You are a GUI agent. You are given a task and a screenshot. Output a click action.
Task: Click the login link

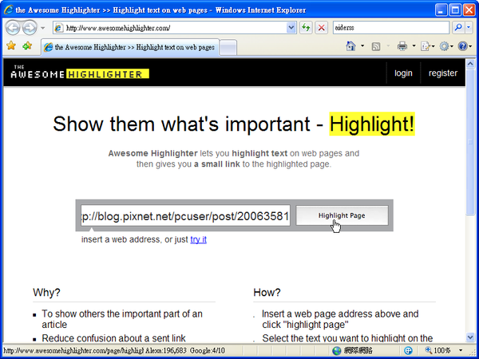tap(403, 73)
